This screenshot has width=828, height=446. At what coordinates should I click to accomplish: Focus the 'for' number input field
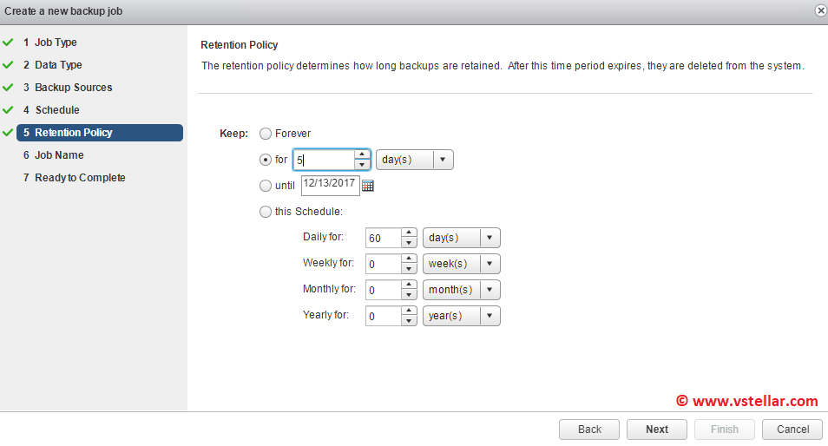tap(324, 160)
